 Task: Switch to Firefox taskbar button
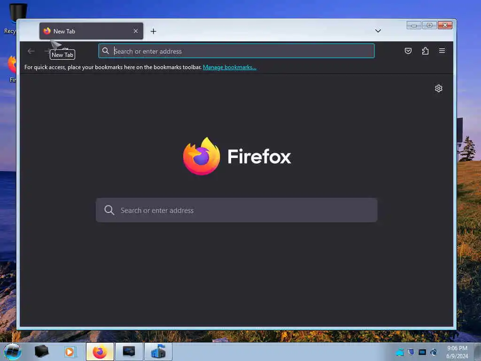[100, 352]
